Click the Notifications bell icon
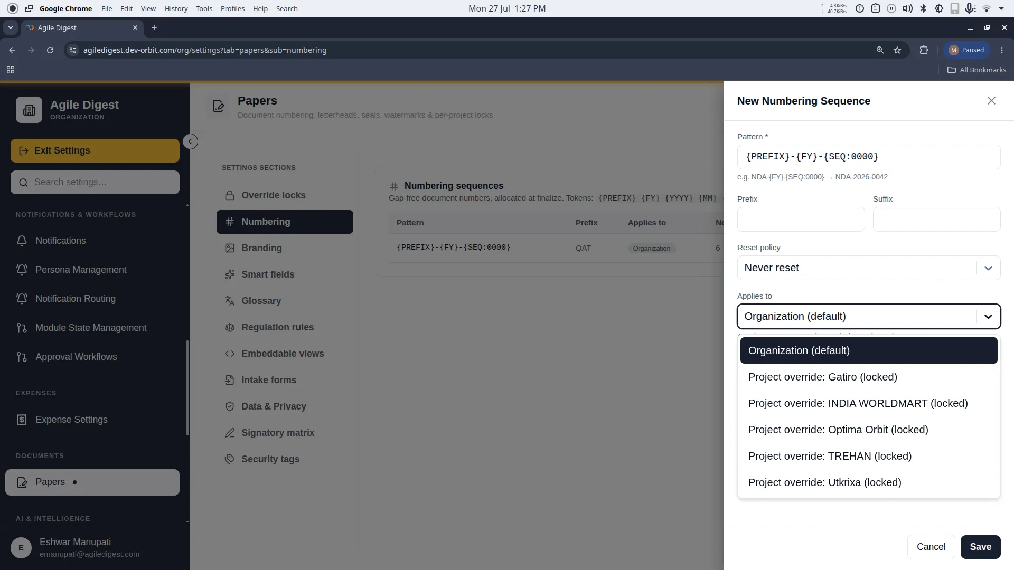The height and width of the screenshot is (570, 1014). [x=22, y=241]
